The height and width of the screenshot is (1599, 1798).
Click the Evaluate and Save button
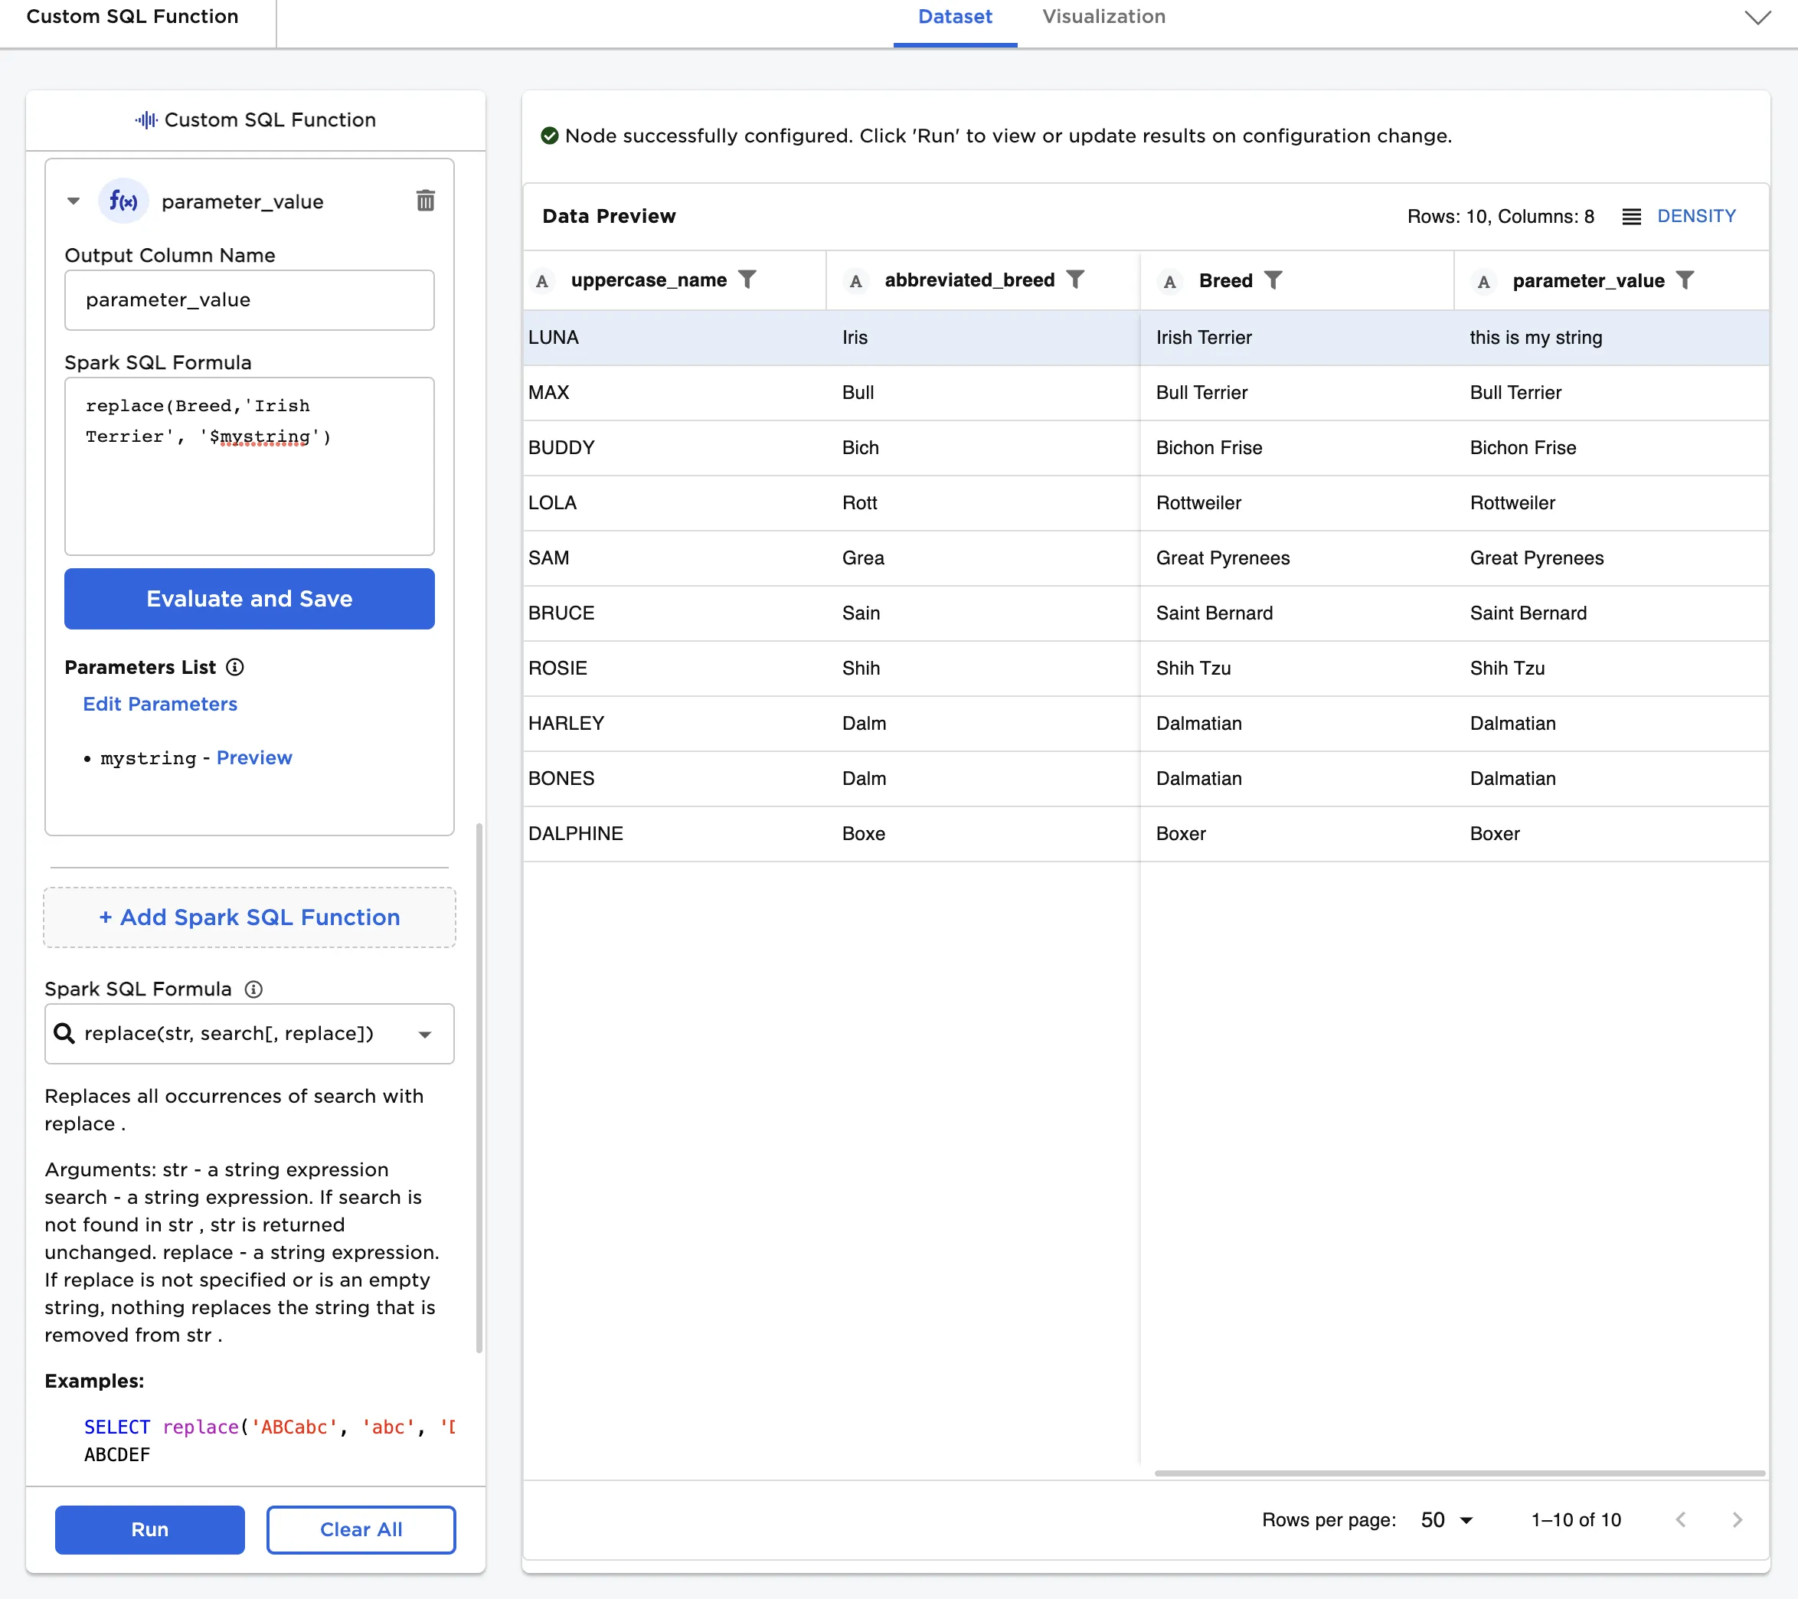click(249, 599)
